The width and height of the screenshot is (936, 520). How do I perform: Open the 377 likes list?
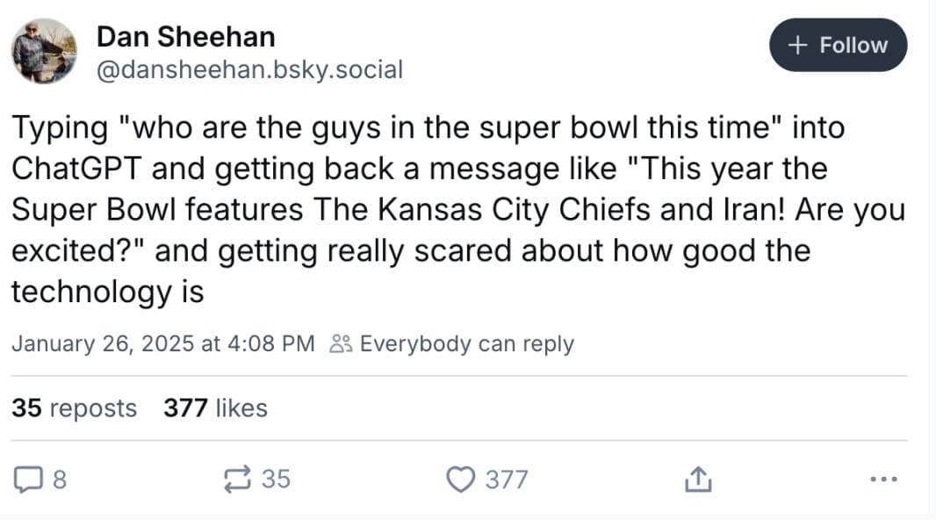point(215,408)
